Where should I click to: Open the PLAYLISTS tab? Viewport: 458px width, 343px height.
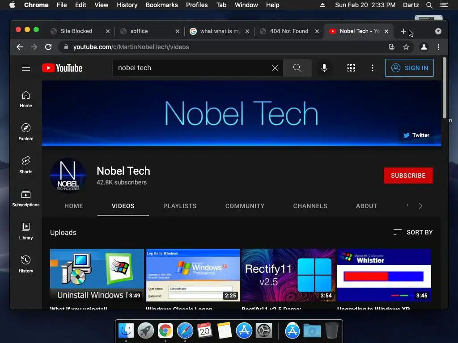[180, 206]
